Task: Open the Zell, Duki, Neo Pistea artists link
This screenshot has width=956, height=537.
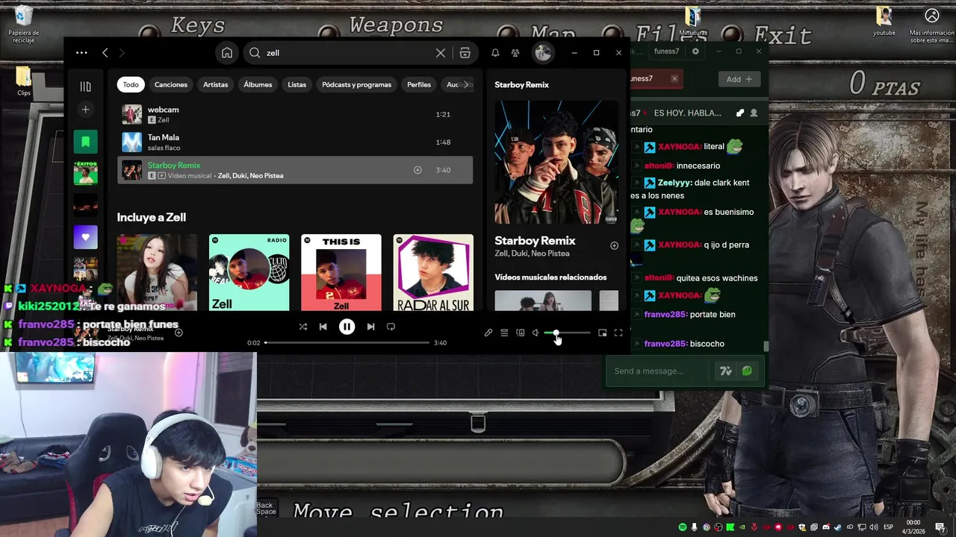Action: pyautogui.click(x=250, y=176)
